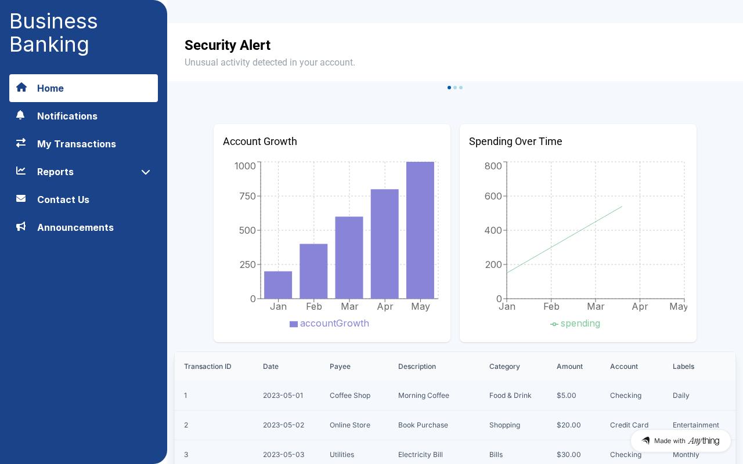The image size is (743, 464).
Task: Click the Reports chart icon
Action: tap(21, 171)
